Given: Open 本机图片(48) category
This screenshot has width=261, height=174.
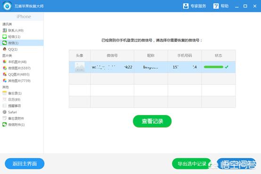Looking at the screenshot, I should pos(17,62).
